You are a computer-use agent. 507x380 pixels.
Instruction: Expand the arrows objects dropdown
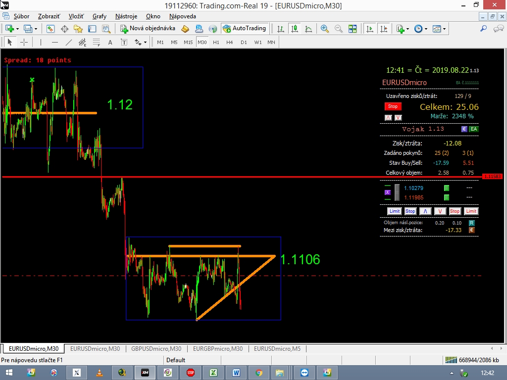pos(145,43)
